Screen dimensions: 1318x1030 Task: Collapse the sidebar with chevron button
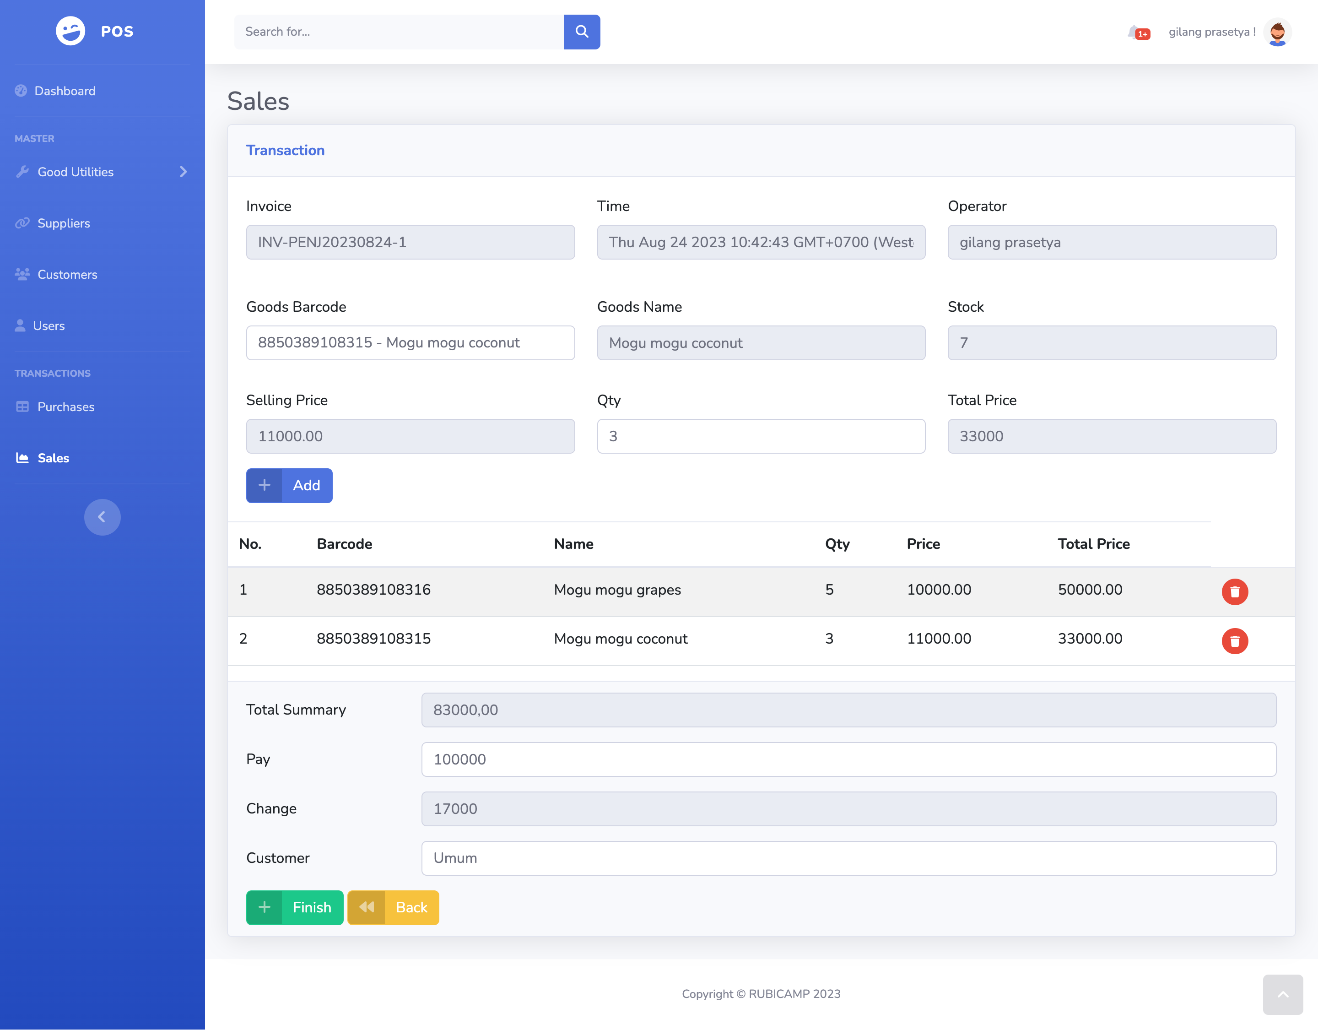click(102, 517)
